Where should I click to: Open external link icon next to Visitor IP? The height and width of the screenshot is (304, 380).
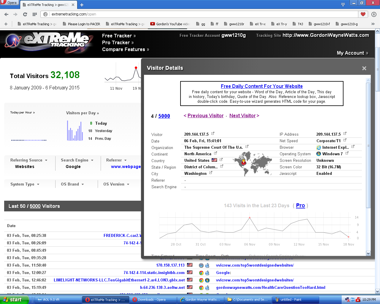click(213, 134)
